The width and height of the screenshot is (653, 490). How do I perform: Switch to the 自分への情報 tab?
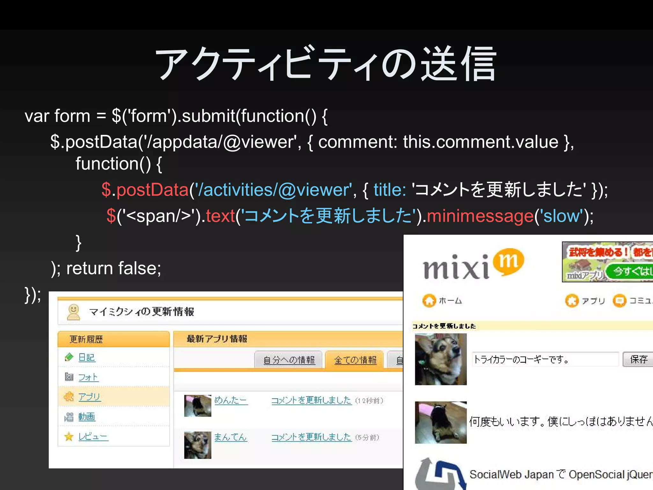click(289, 360)
